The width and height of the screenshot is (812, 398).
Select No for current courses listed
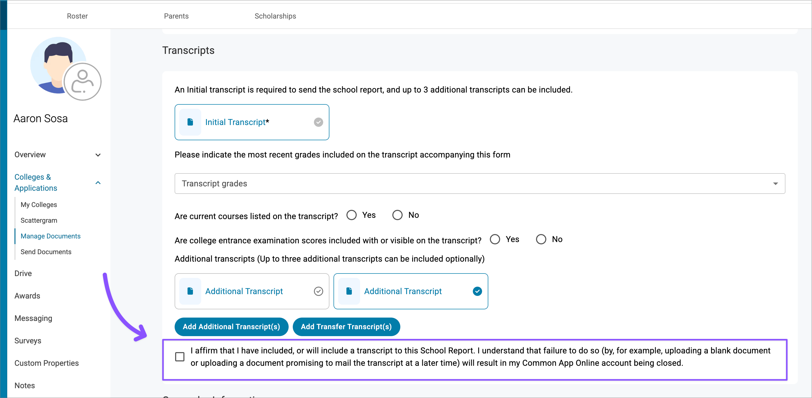click(397, 215)
